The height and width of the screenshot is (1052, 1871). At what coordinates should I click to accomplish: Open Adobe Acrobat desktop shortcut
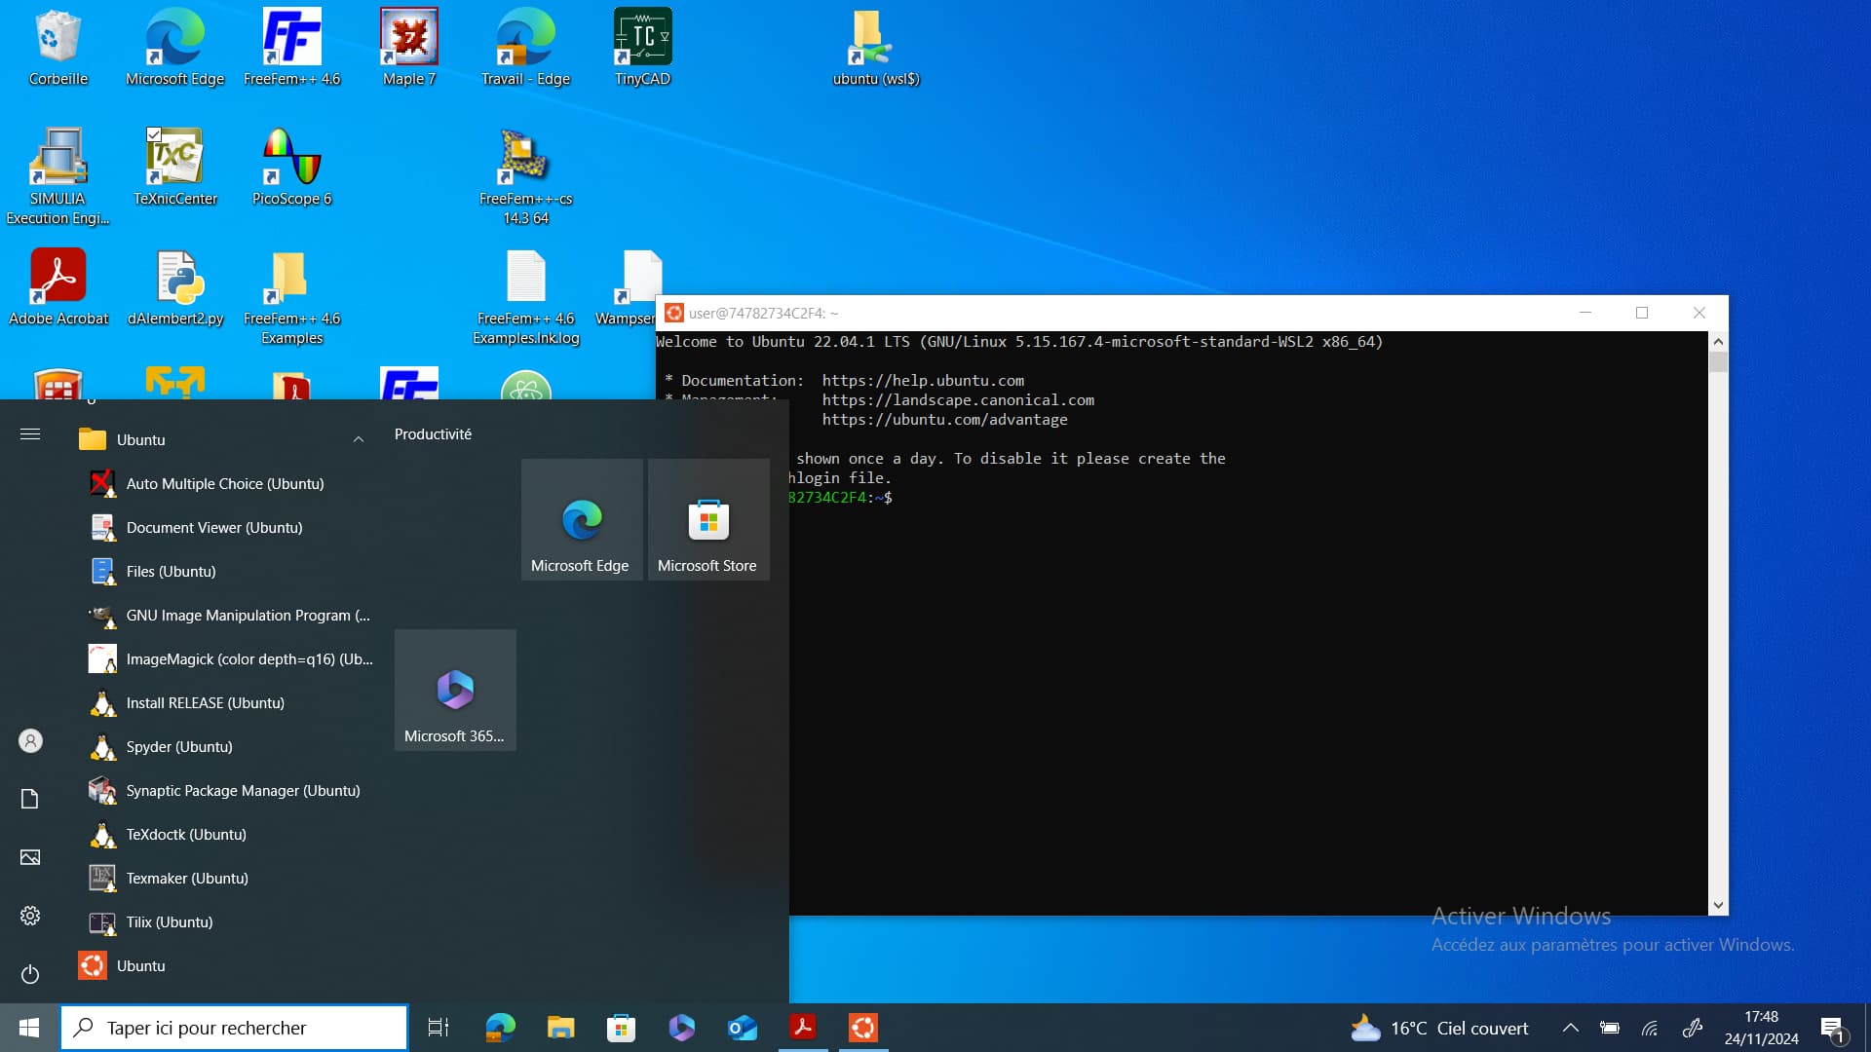pos(57,287)
